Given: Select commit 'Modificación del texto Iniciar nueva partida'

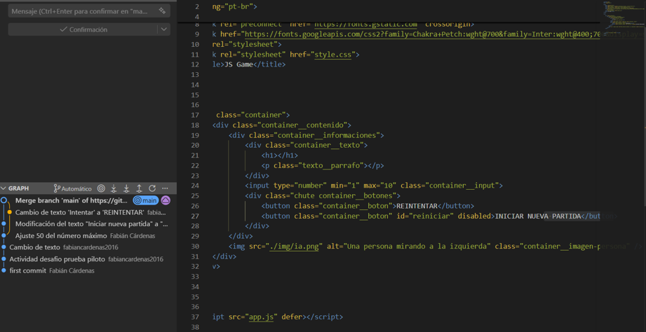Looking at the screenshot, I should click(88, 224).
